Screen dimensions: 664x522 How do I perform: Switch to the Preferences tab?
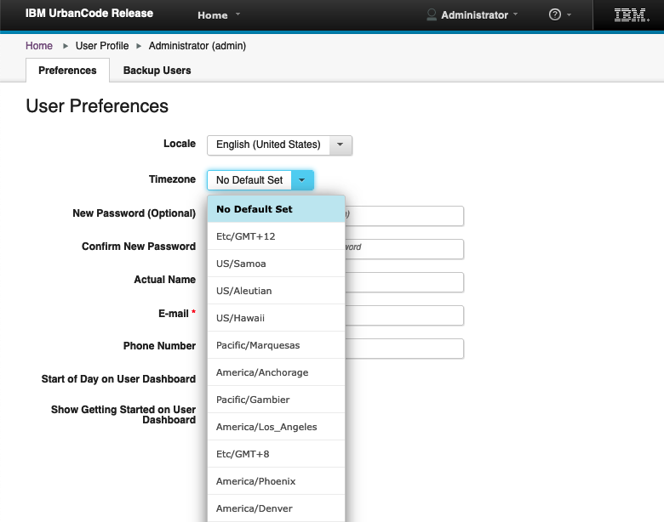point(67,71)
